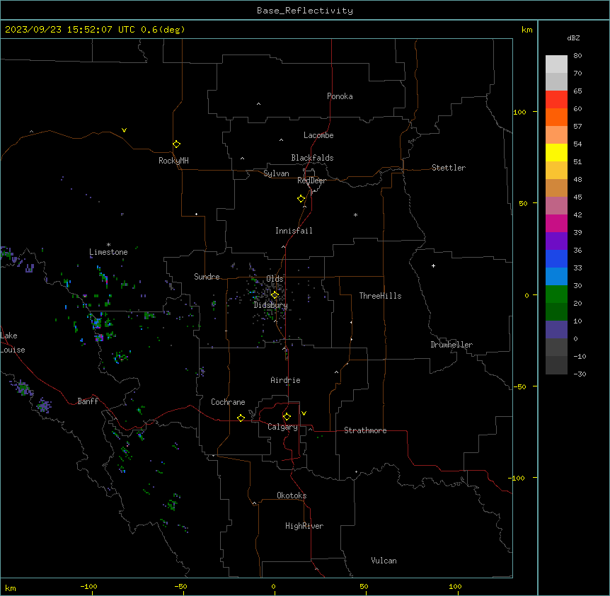Click the Blackfalds city label

[x=312, y=158]
